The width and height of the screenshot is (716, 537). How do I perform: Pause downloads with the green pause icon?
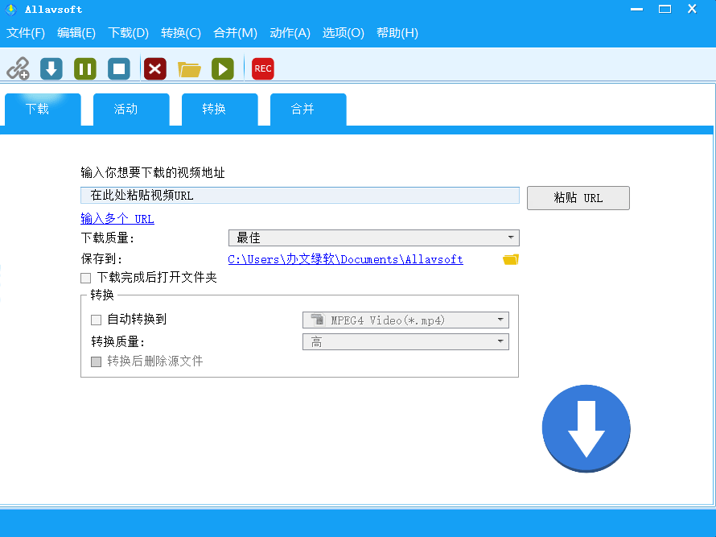coord(85,68)
